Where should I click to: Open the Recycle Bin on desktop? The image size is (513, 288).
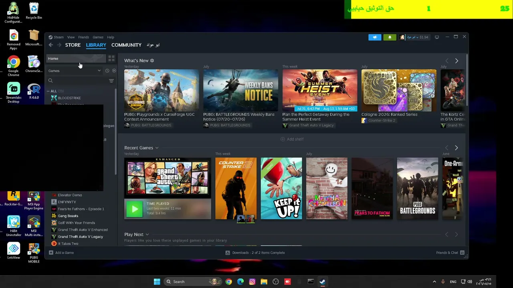click(34, 11)
